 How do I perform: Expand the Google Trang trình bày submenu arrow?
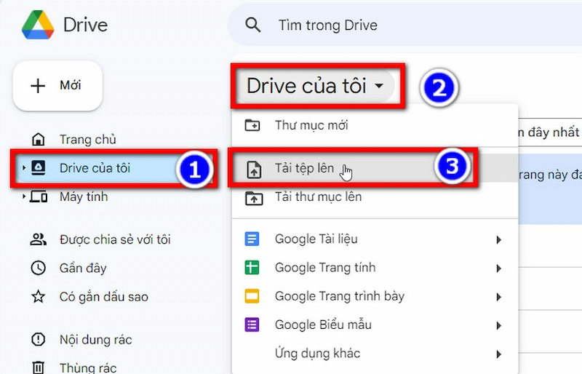click(x=499, y=297)
